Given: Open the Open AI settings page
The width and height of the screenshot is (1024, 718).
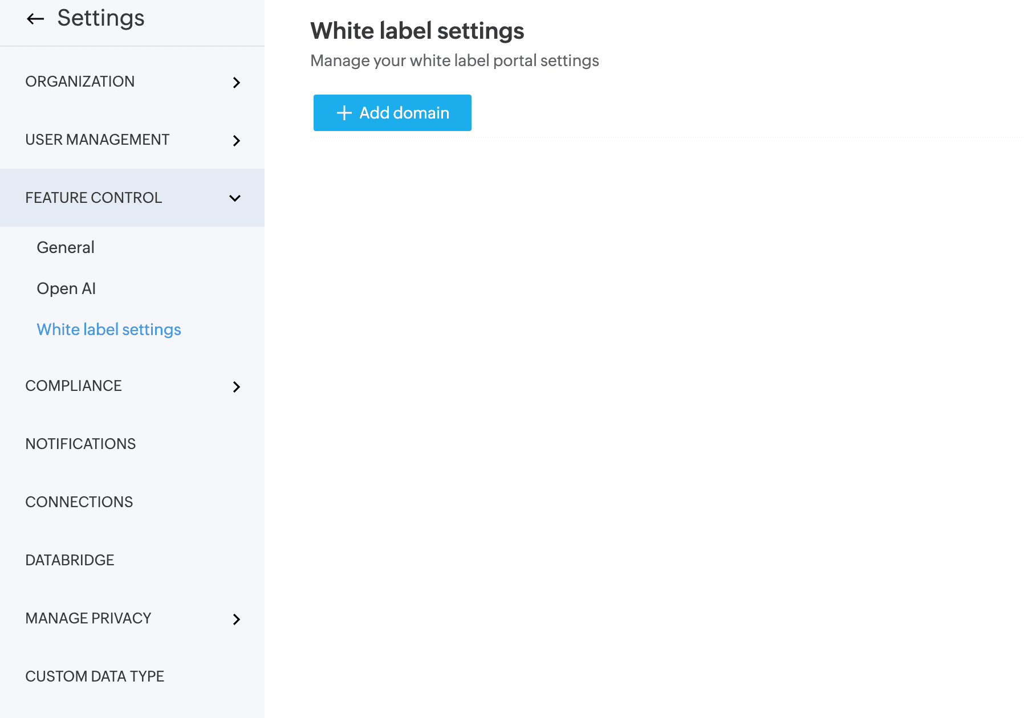Looking at the screenshot, I should point(66,288).
